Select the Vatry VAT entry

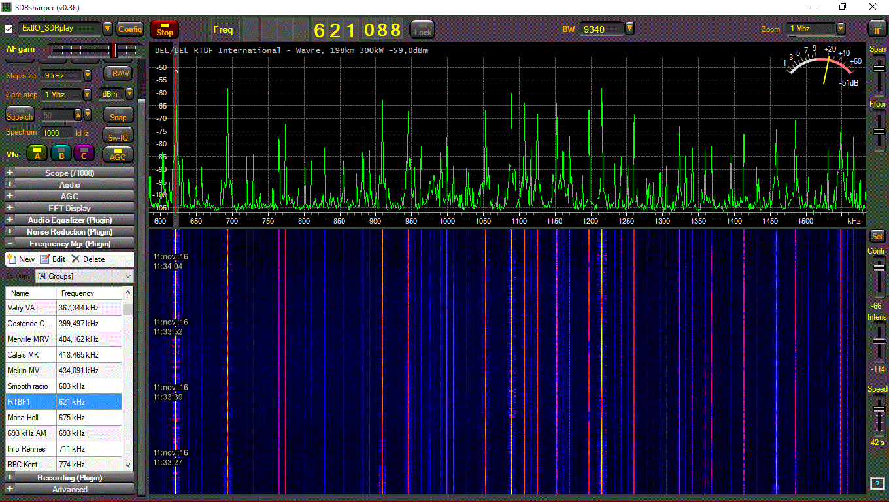point(63,308)
